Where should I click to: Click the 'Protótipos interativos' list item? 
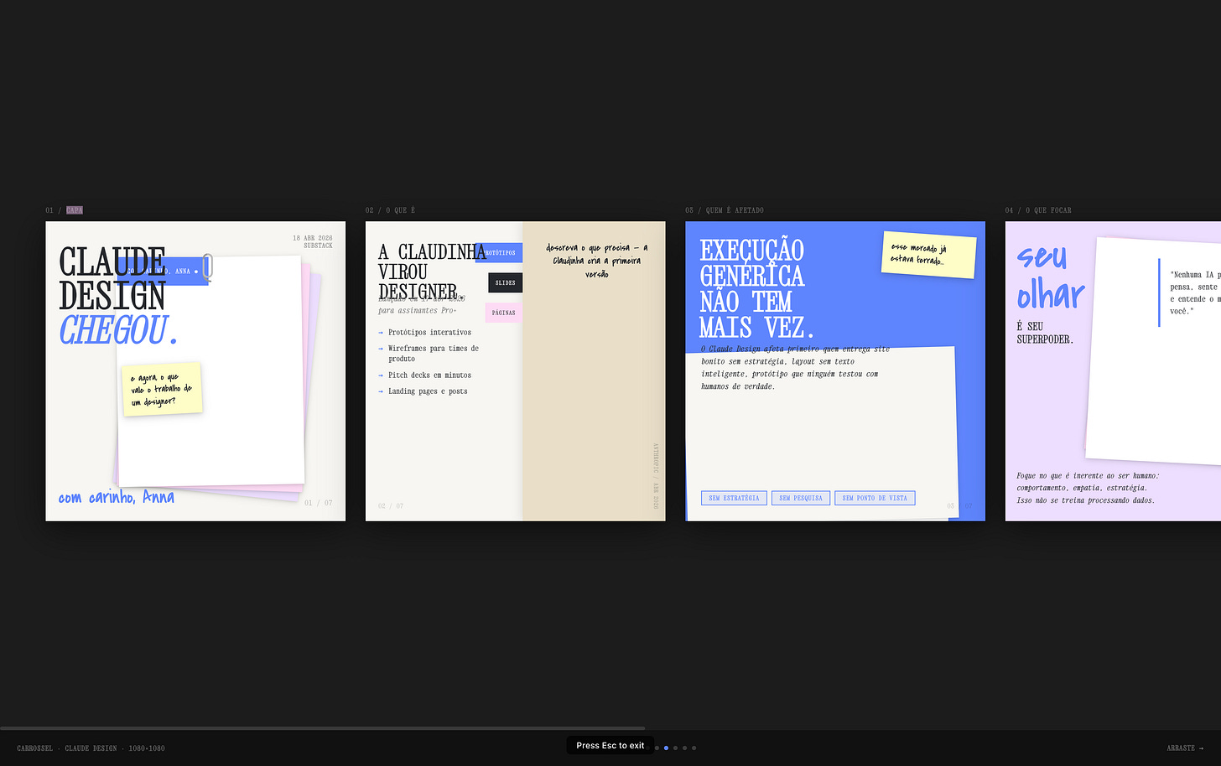coord(429,333)
